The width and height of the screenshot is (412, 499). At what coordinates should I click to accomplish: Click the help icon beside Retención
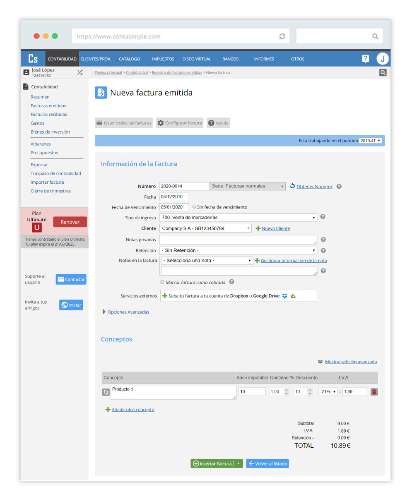tap(323, 250)
